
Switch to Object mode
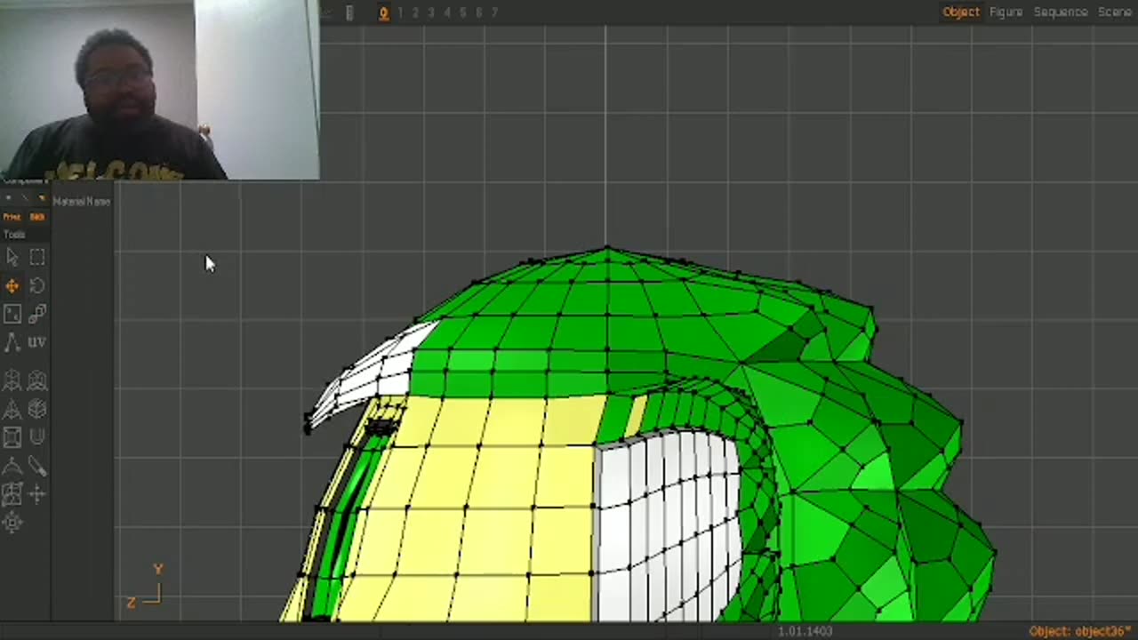[x=961, y=12]
